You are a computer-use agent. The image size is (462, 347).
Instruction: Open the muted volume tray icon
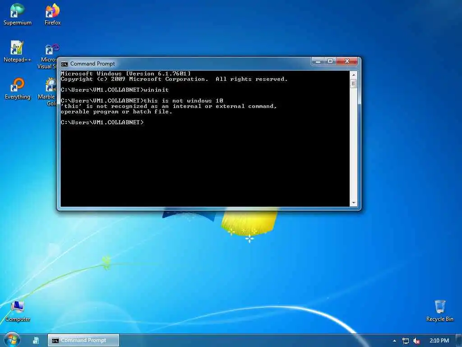(416, 341)
